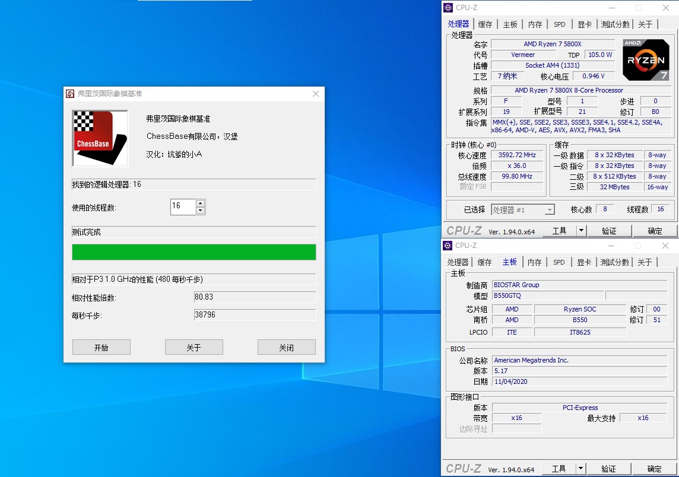Viewport: 679px width, 477px height.
Task: Click 确定 button in lower CPU-Z window
Action: 654,469
